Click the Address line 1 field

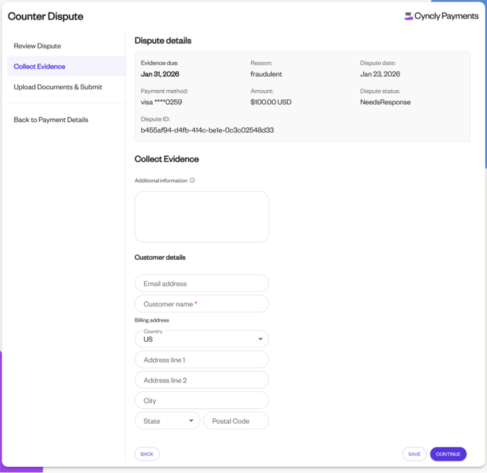[x=202, y=359]
